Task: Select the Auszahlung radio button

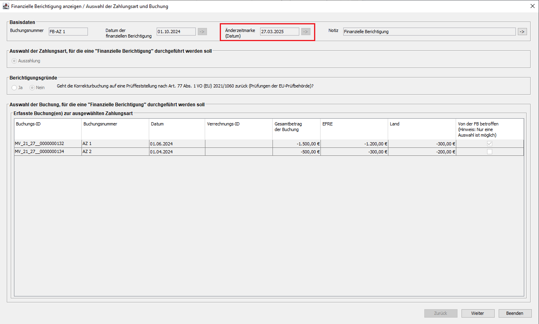Action: click(x=15, y=61)
